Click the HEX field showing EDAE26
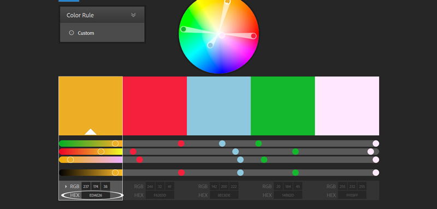 [96, 195]
